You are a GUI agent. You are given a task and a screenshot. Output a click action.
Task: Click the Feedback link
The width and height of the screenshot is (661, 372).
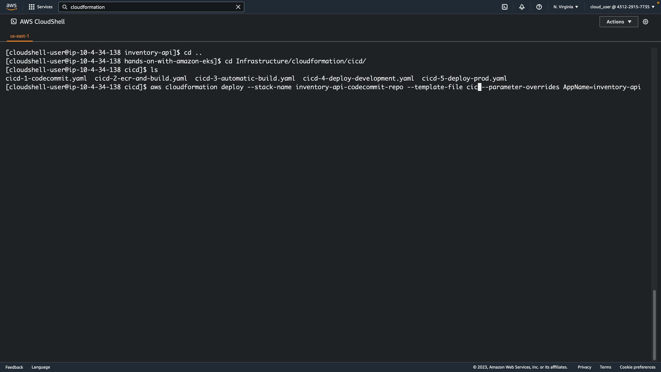(14, 367)
